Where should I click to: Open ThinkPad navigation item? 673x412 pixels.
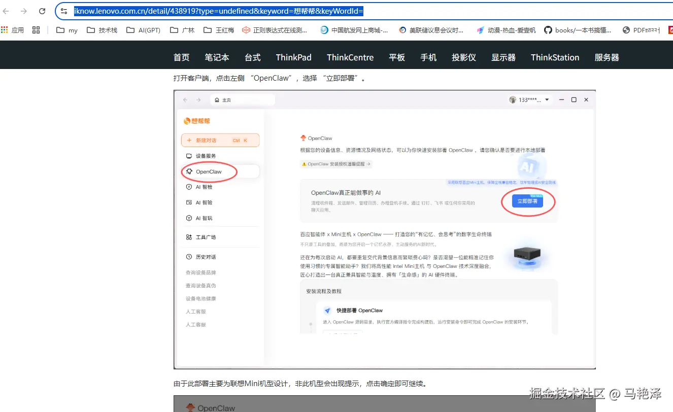[x=293, y=57]
